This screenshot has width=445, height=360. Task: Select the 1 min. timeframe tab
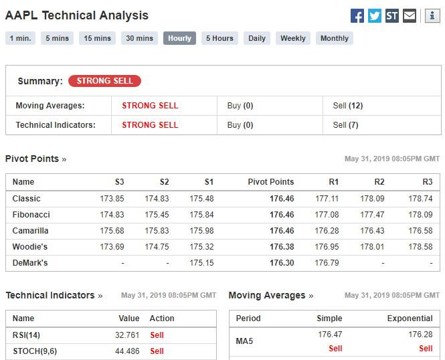21,38
